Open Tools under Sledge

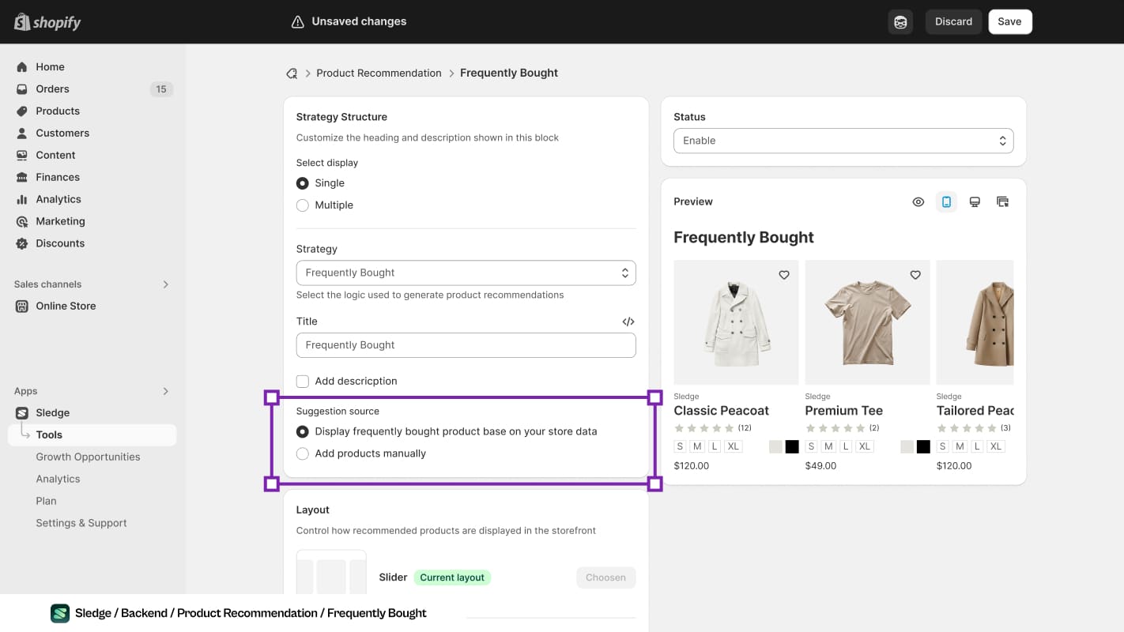[92, 435]
